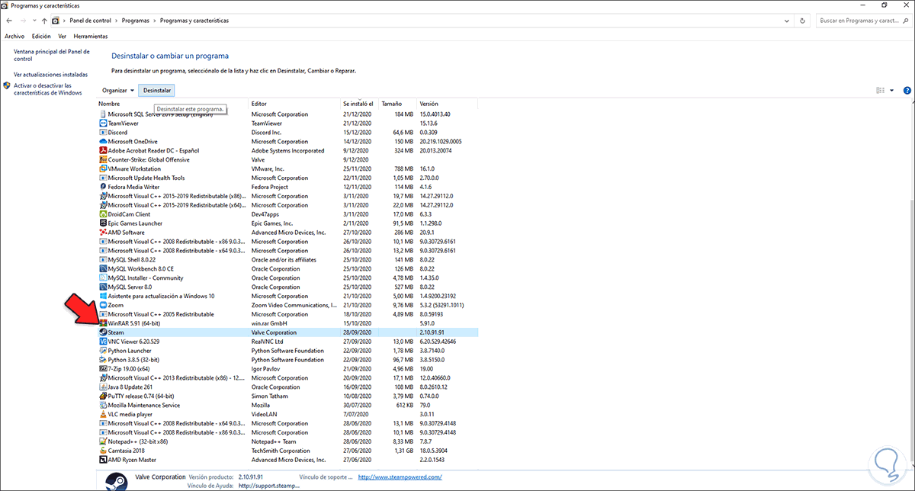Sort by the Editor column header

295,103
